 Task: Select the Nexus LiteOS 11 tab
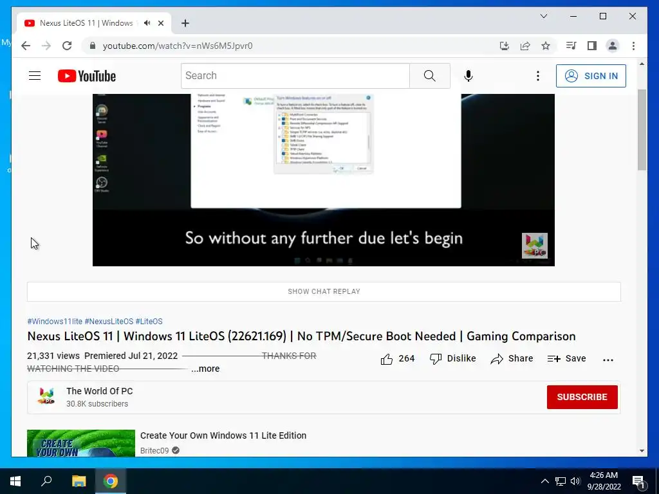click(x=86, y=23)
